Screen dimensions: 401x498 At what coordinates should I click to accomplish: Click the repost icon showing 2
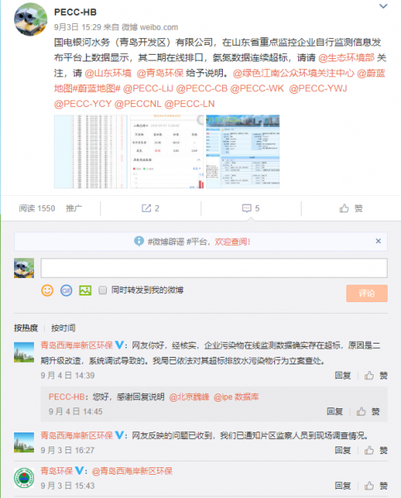150,208
